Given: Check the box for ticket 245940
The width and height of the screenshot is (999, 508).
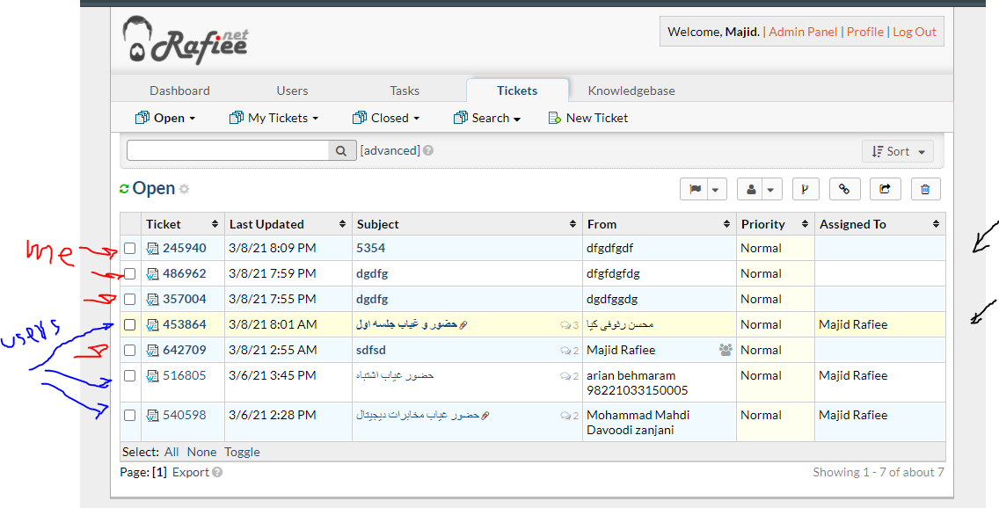Looking at the screenshot, I should point(130,249).
